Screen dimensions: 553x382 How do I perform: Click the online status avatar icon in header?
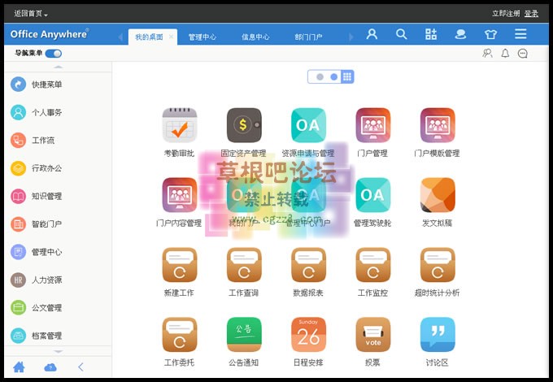pyautogui.click(x=460, y=34)
